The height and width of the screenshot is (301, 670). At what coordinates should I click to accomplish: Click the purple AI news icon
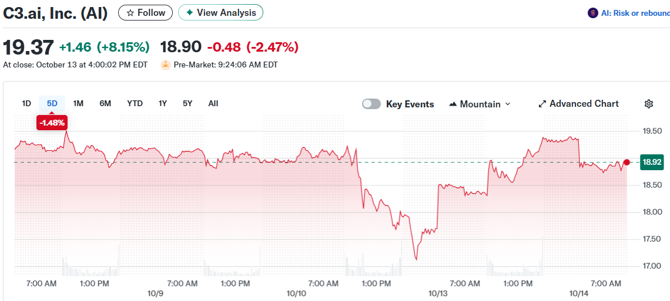tap(593, 13)
